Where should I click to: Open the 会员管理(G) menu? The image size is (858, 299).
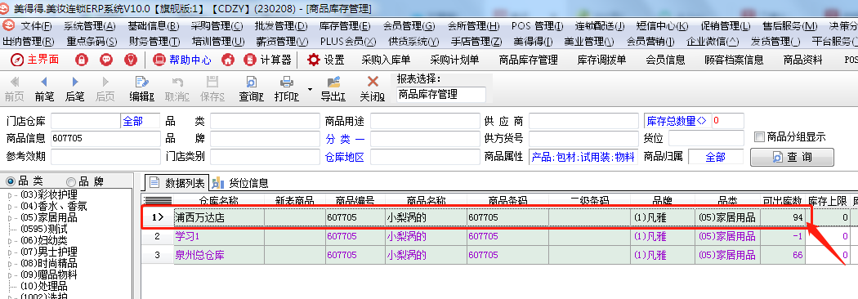click(409, 25)
